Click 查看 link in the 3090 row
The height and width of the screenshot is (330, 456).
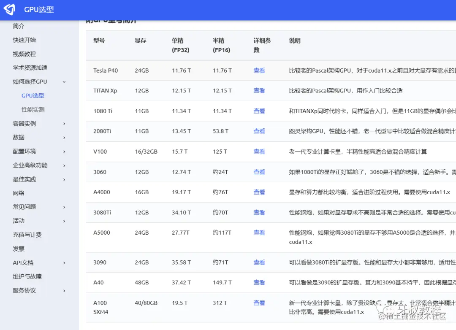pyautogui.click(x=259, y=262)
